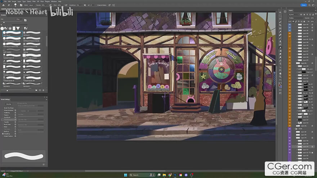Open the smoothing options gear icon

click(x=85, y=5)
